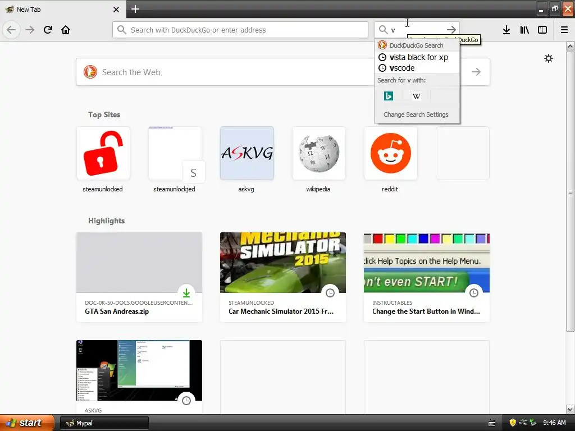Search for v with Wikipedia
This screenshot has height=431, width=575.
coord(416,96)
